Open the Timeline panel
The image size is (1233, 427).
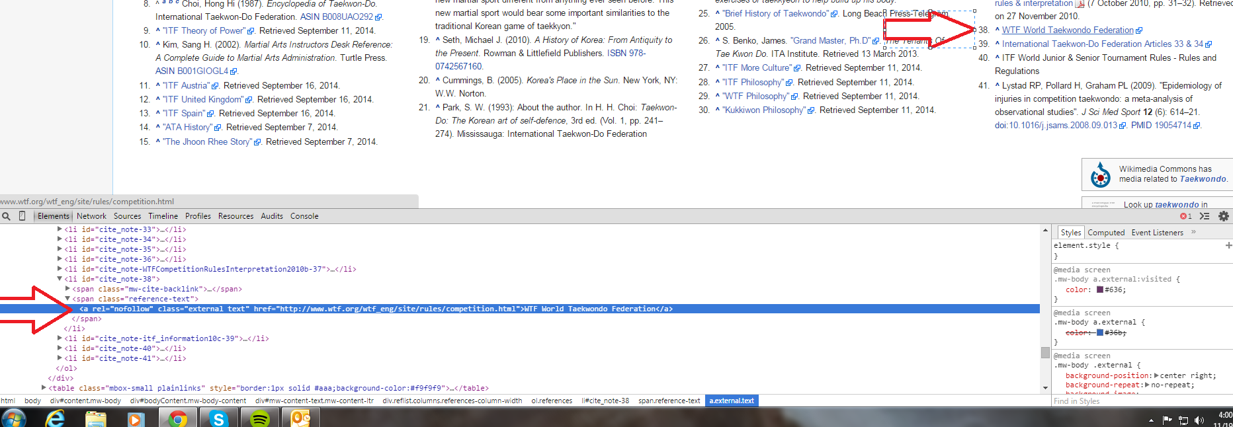[x=163, y=216]
